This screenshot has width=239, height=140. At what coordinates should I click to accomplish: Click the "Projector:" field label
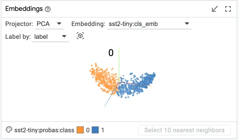(x=19, y=24)
